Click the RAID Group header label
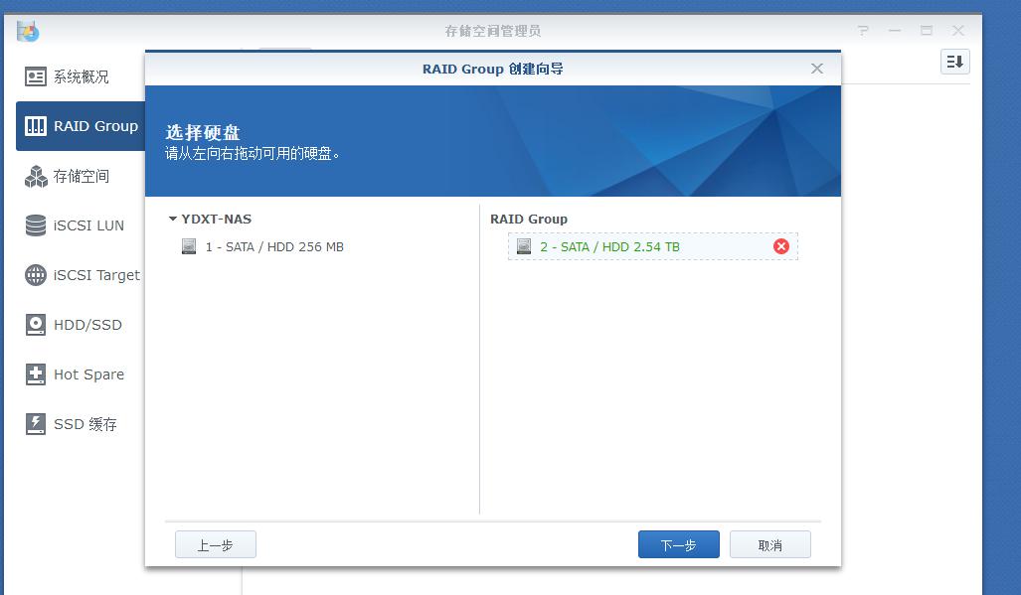 click(527, 219)
